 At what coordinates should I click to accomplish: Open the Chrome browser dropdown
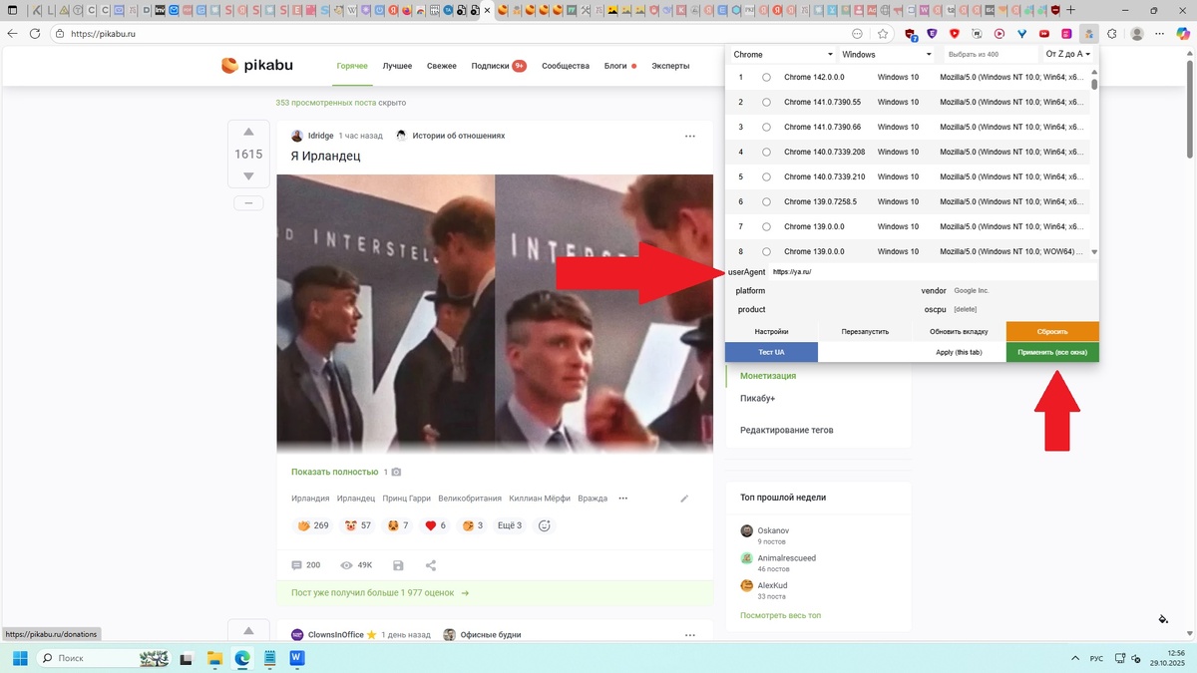pyautogui.click(x=783, y=54)
